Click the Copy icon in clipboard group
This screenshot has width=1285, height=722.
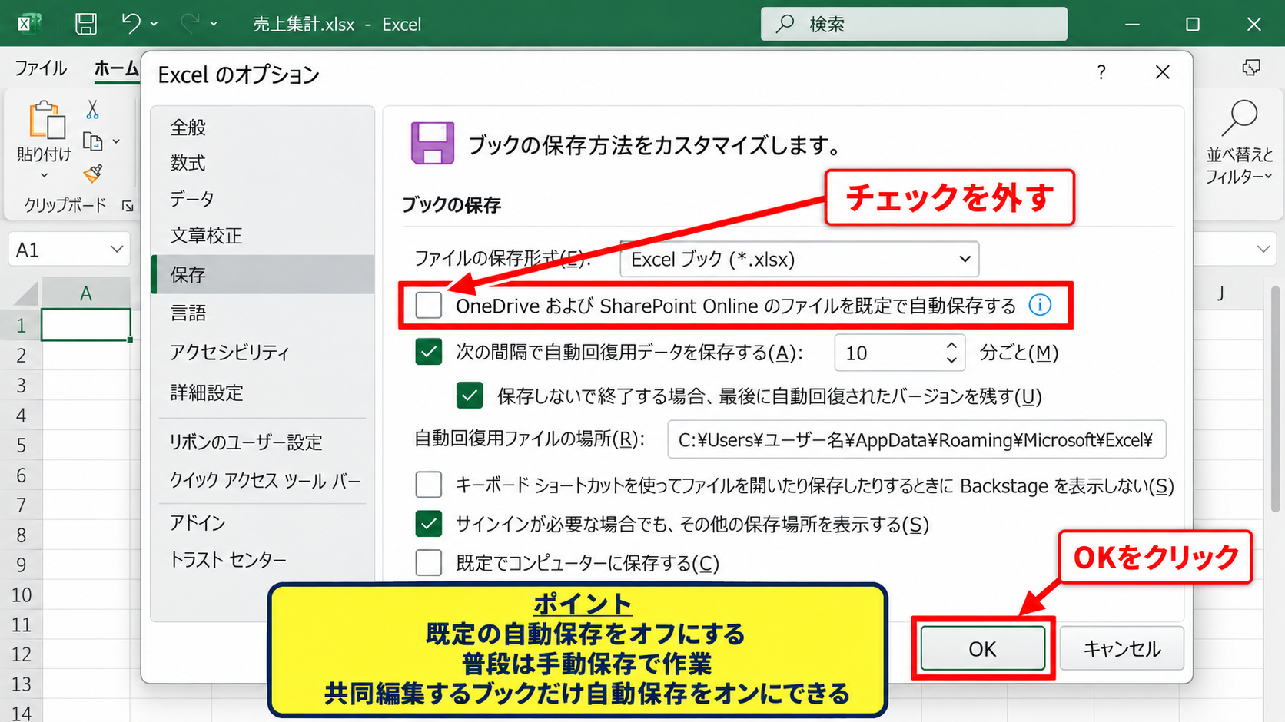93,141
